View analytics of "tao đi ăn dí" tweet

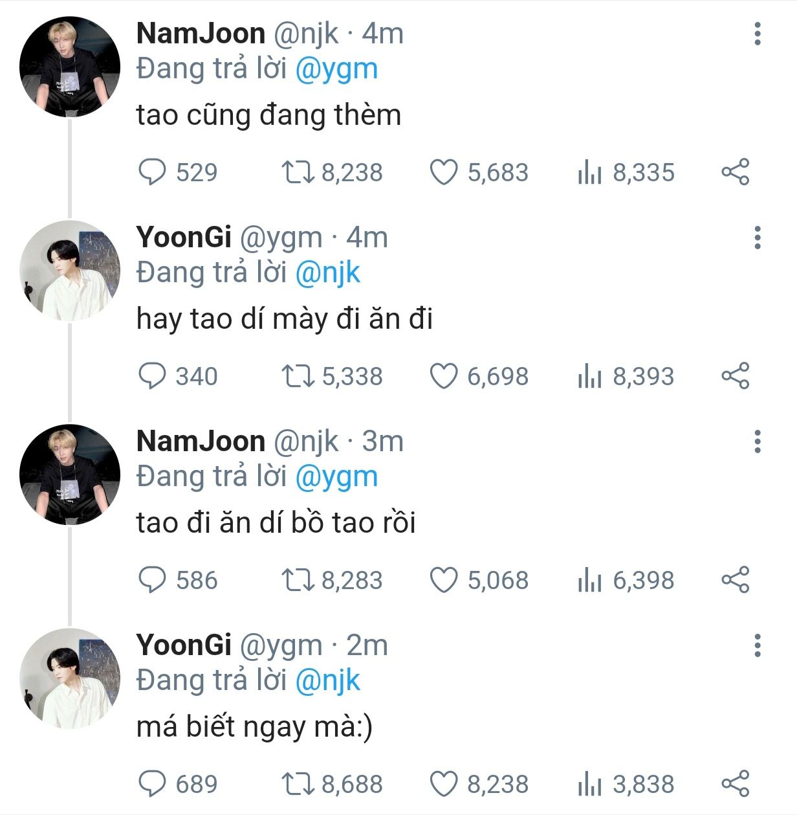pyautogui.click(x=589, y=580)
